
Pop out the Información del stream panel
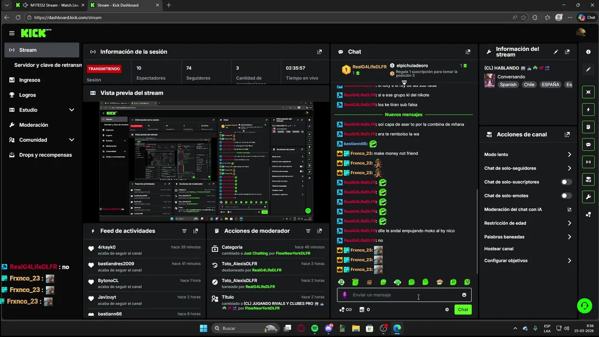(x=567, y=52)
